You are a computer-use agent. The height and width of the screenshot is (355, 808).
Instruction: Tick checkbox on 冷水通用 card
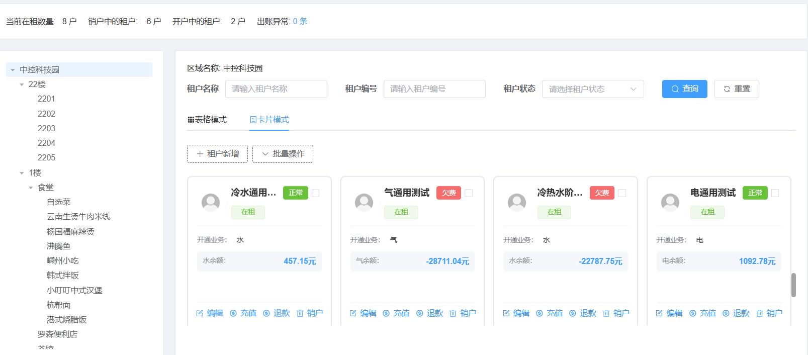click(316, 193)
